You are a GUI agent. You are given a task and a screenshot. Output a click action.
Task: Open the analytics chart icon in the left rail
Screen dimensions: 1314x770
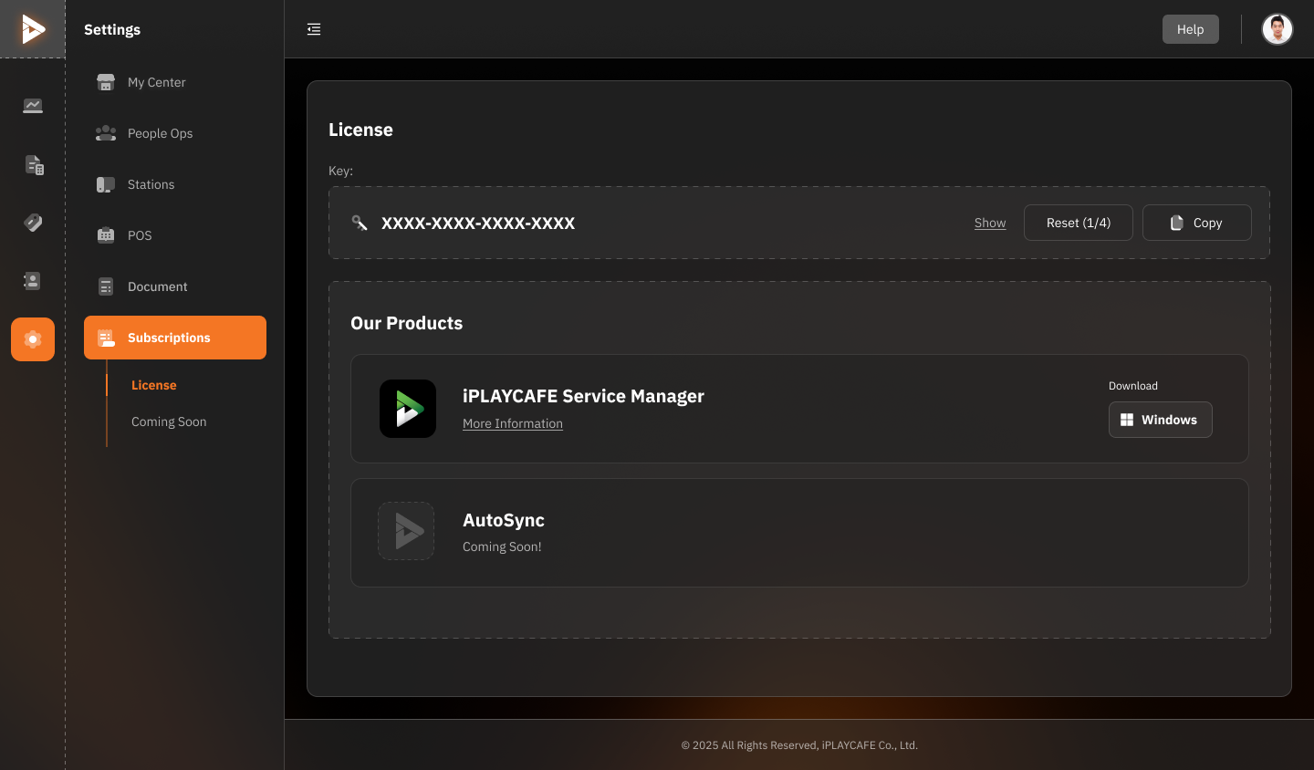pyautogui.click(x=33, y=106)
